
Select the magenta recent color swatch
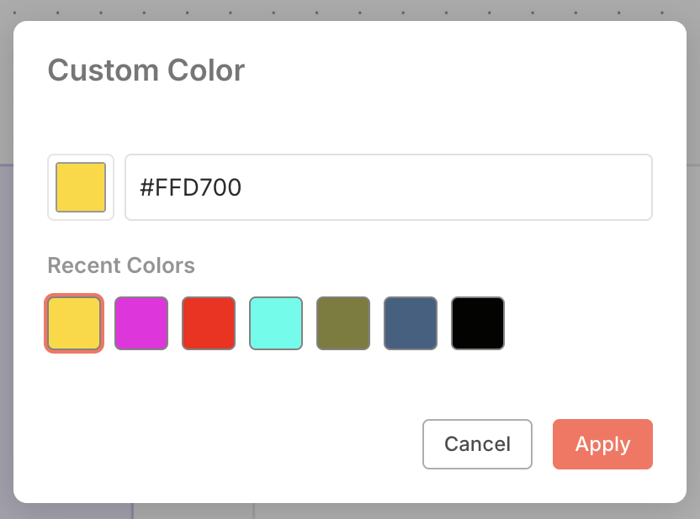pos(141,322)
